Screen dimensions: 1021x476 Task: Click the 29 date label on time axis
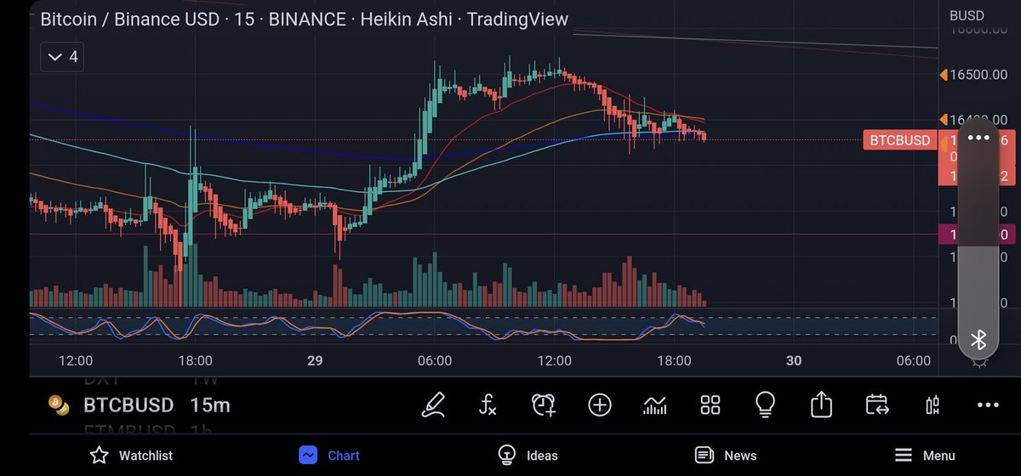click(315, 361)
